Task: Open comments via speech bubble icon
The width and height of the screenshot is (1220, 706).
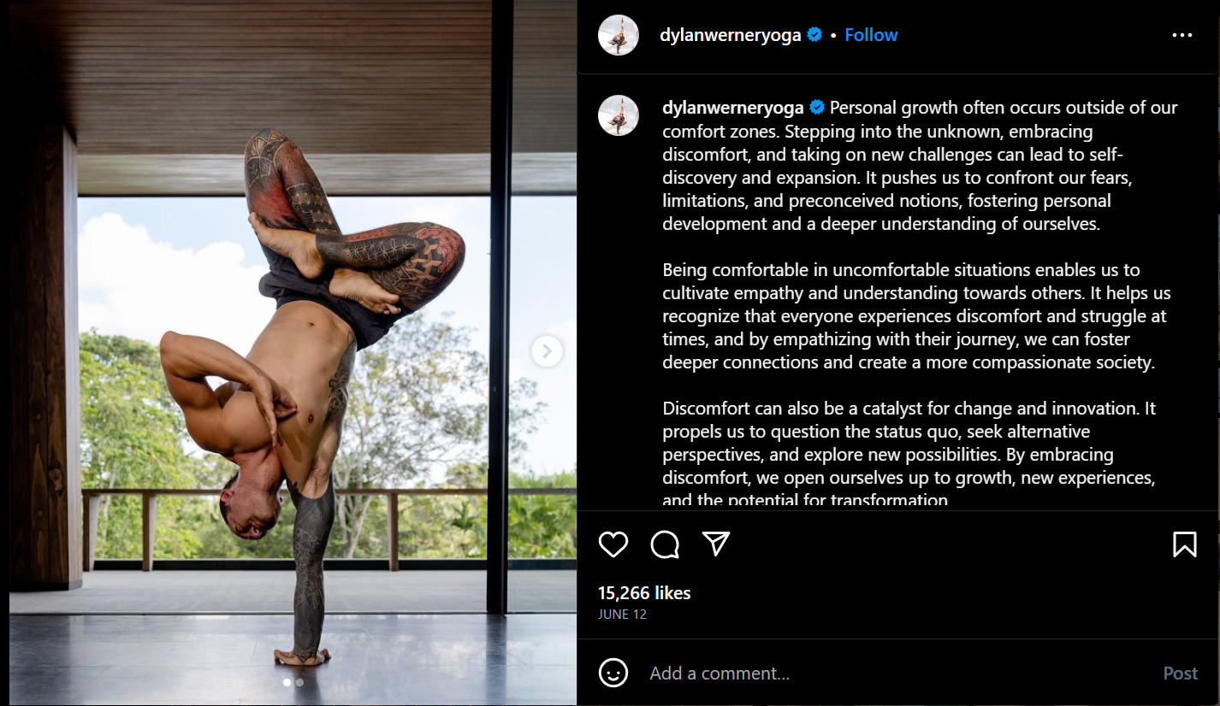Action: [x=665, y=544]
